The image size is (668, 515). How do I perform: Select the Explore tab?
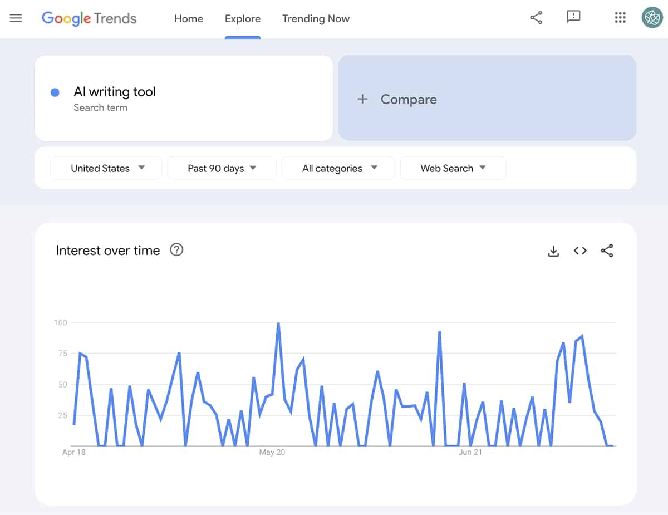click(243, 18)
